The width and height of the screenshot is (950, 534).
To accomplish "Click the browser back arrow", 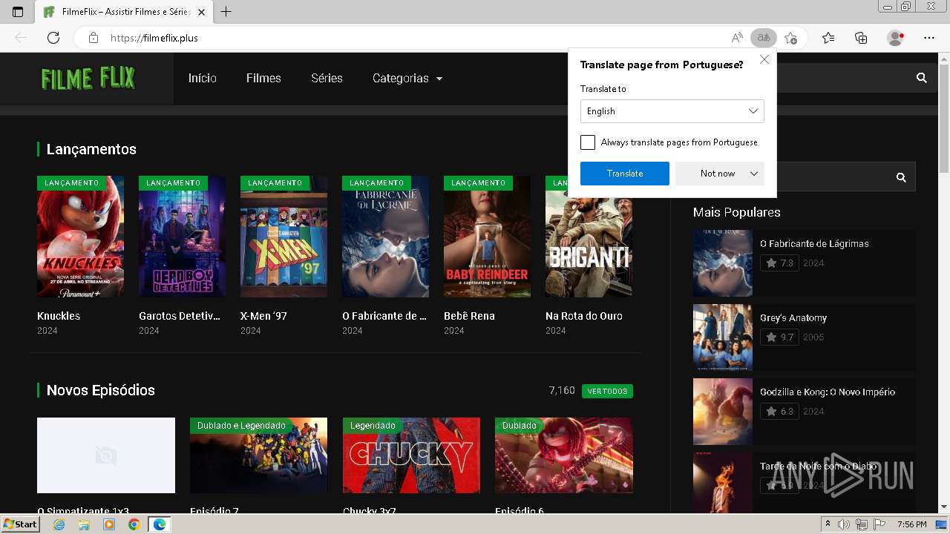I will click(21, 38).
